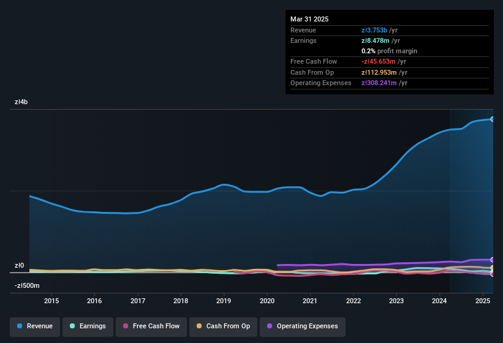Viewport: 503px width, 343px height.
Task: Toggle the Earnings series legend button
Action: click(x=88, y=326)
